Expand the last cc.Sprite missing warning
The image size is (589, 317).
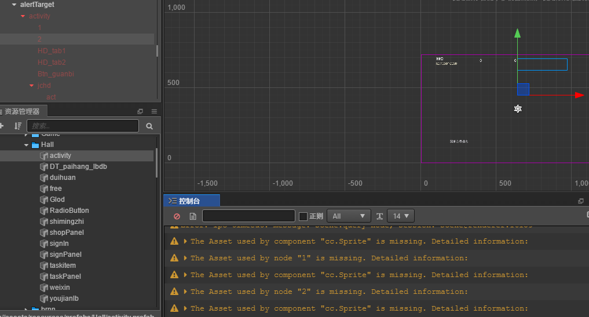pos(185,308)
